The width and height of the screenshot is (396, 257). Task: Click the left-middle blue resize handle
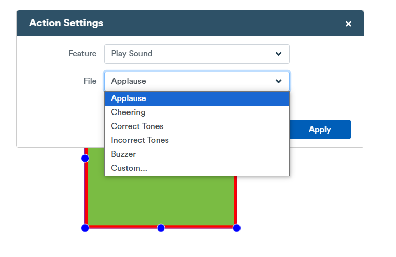[85, 158]
